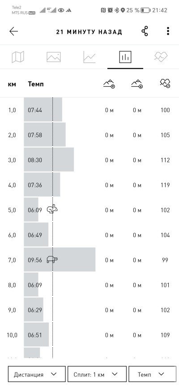Open the three-dot overflow menu

coord(168,31)
